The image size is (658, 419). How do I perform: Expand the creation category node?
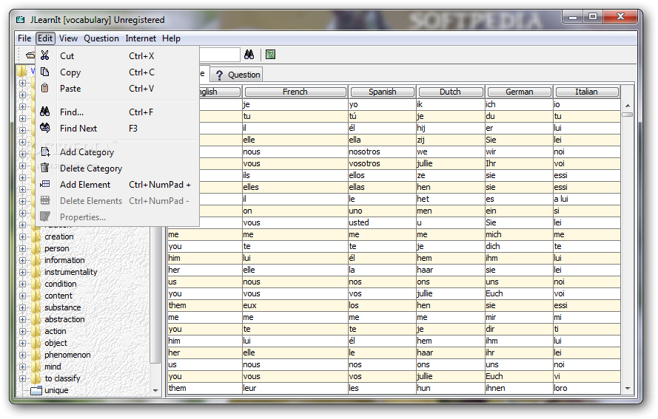[22, 236]
